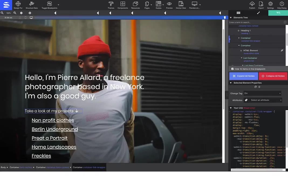The width and height of the screenshot is (288, 182).
Task: Select Container container-link-wrapper in breadcrumb
Action: click(x=89, y=167)
